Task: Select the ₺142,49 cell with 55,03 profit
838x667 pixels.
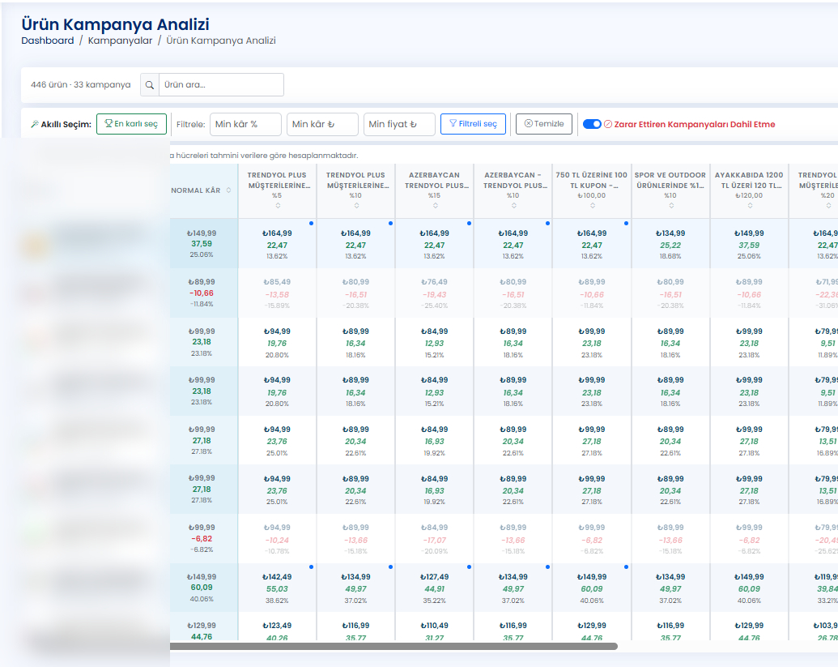Action: pyautogui.click(x=278, y=588)
